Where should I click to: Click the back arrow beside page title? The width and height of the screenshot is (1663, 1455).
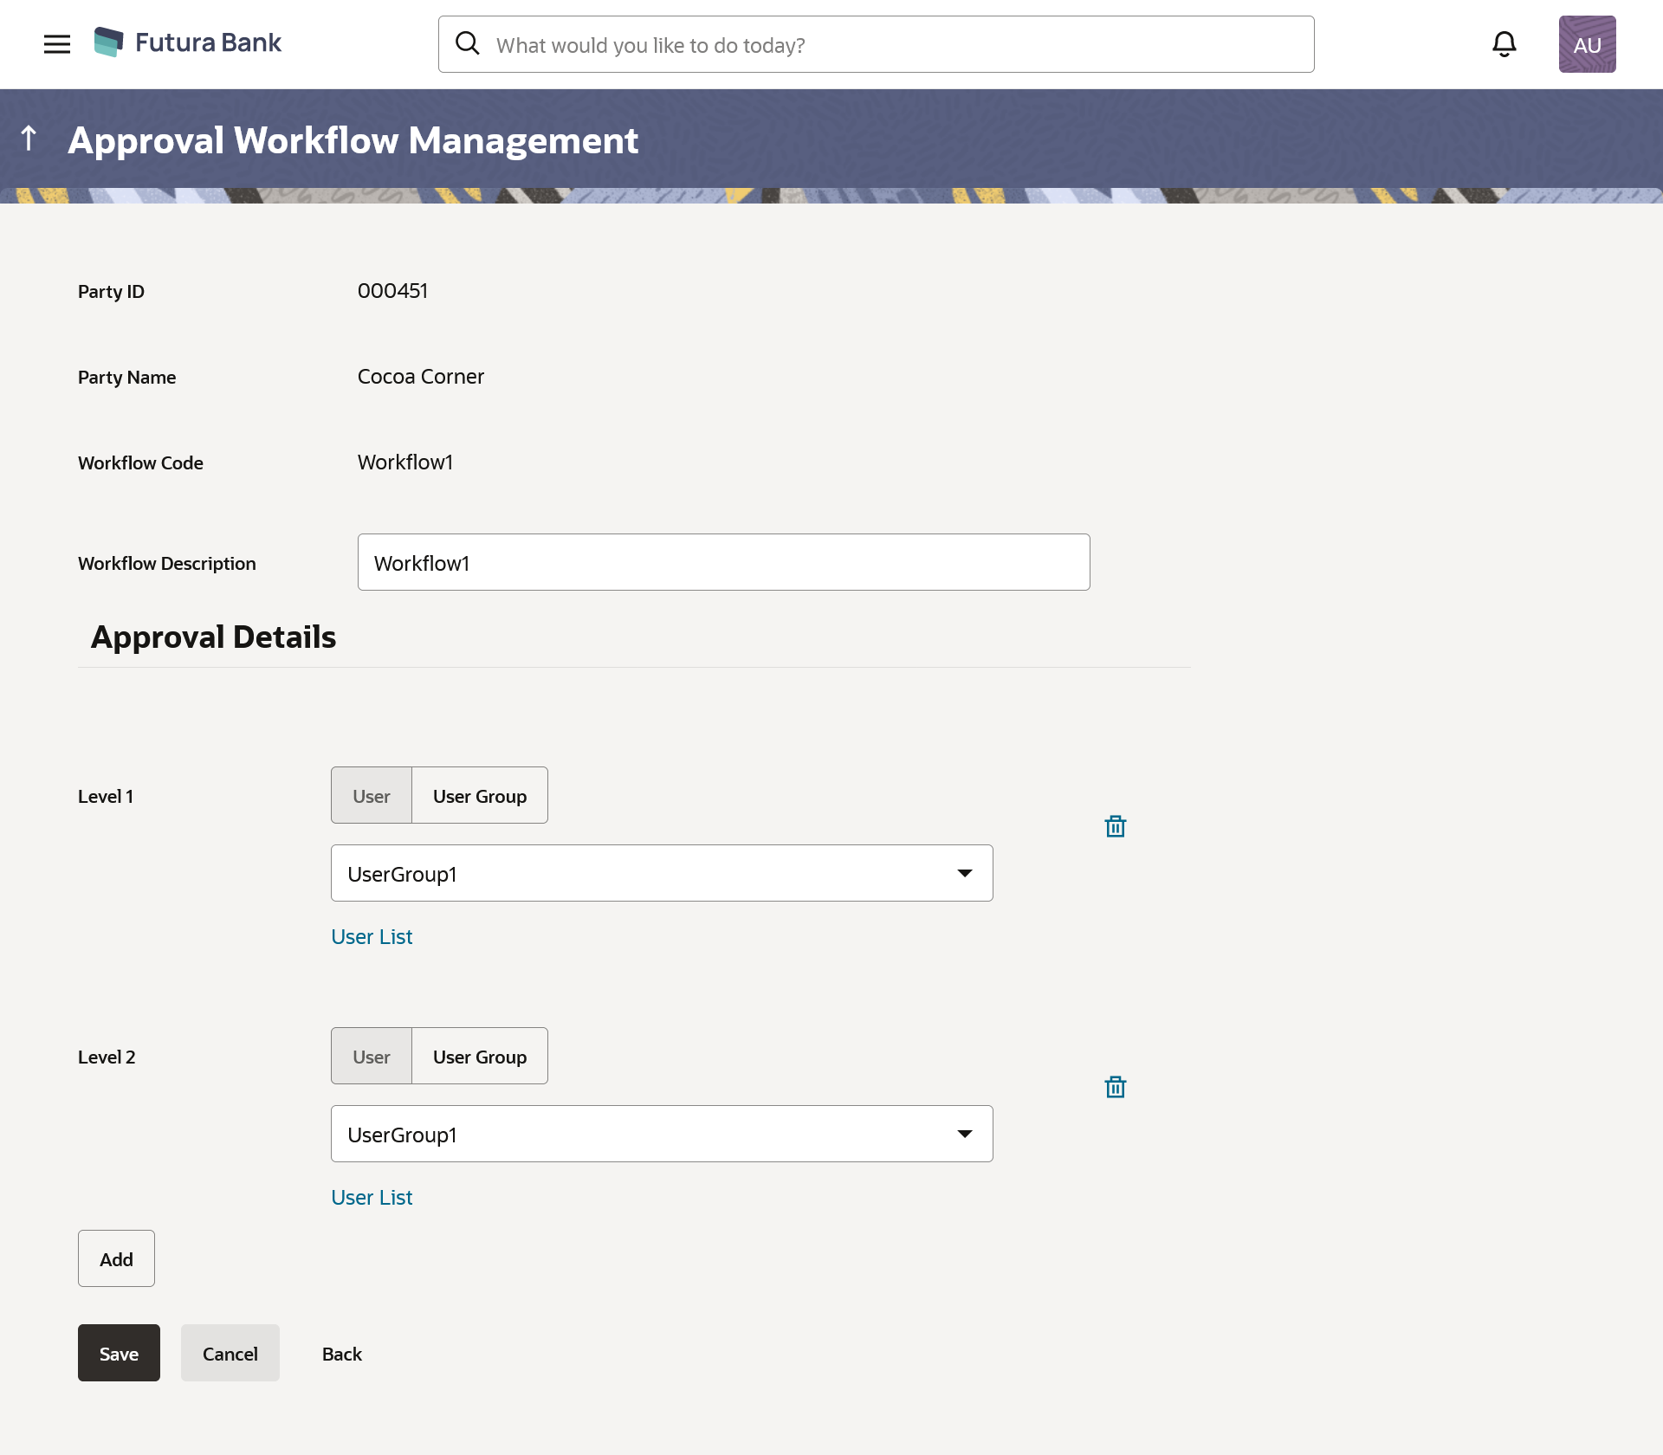tap(29, 139)
